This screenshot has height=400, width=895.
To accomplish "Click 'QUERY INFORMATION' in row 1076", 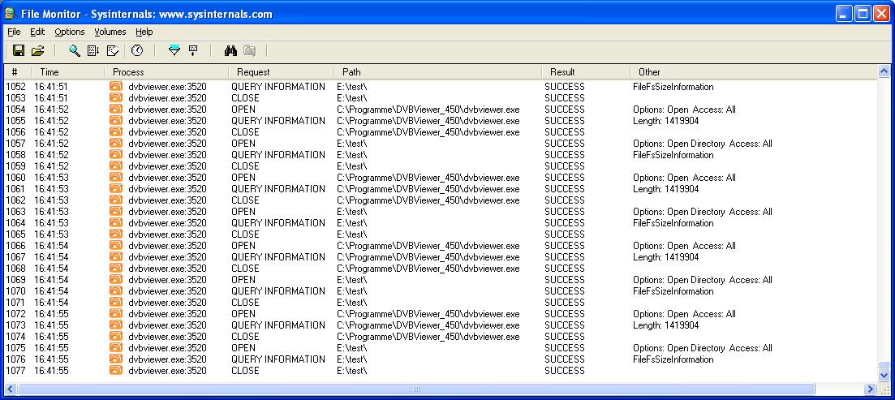I will (278, 359).
